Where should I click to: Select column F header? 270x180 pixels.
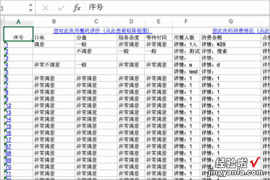tap(186, 22)
